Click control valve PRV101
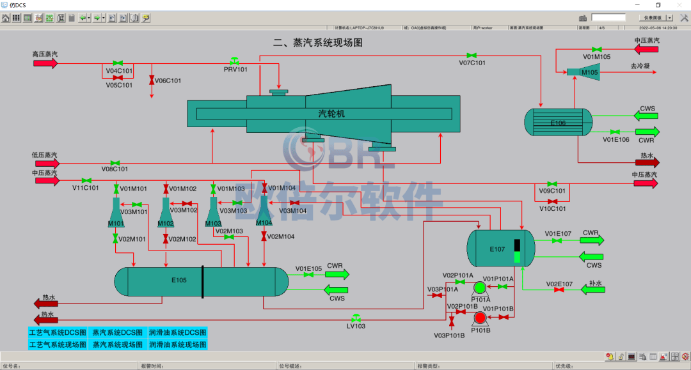The height and width of the screenshot is (370, 691). point(234,61)
